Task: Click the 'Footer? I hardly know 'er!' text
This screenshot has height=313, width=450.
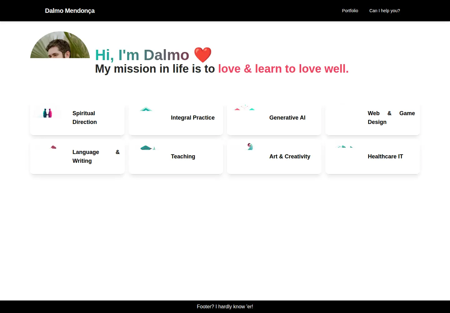Action: (225, 307)
